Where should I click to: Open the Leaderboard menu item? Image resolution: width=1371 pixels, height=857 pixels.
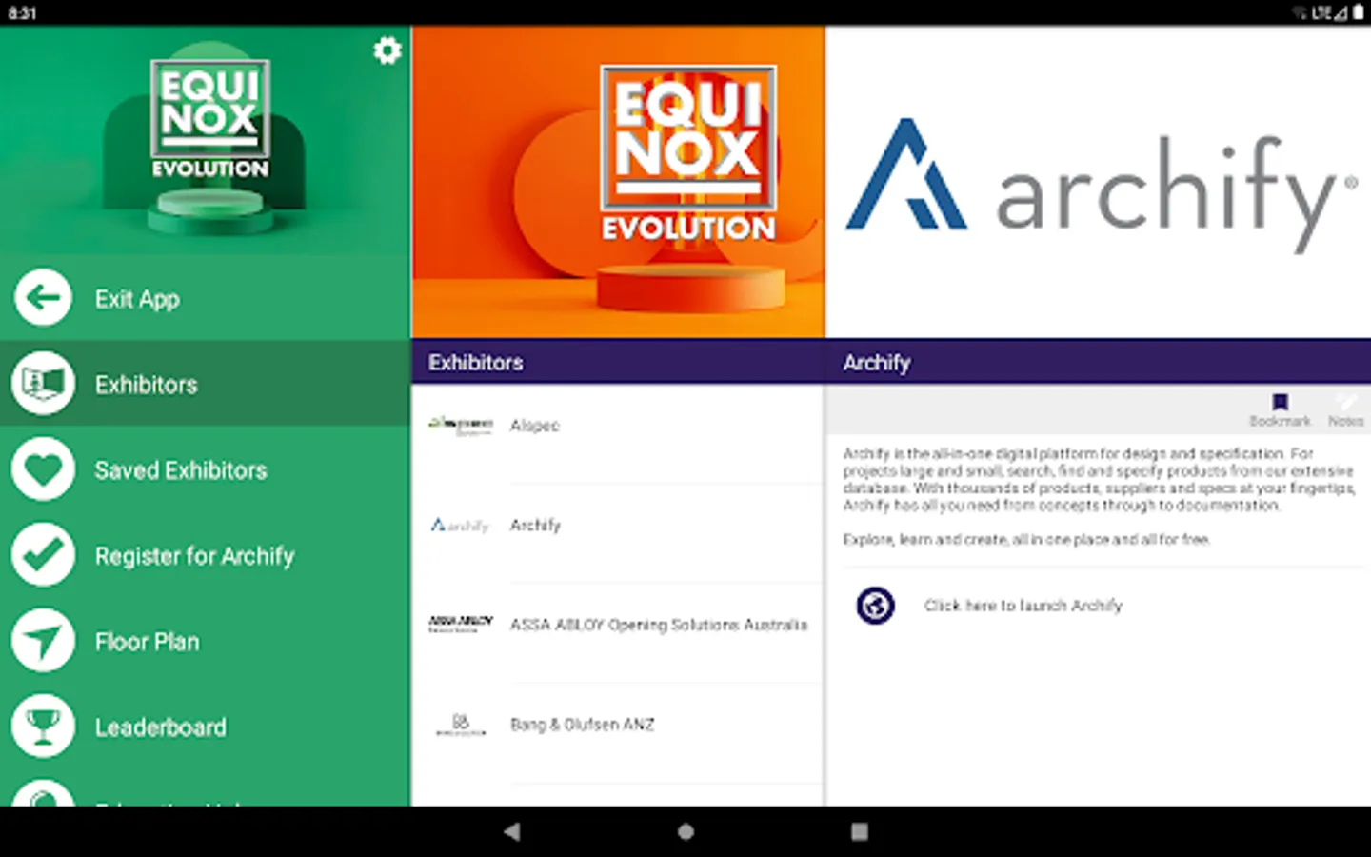point(205,727)
